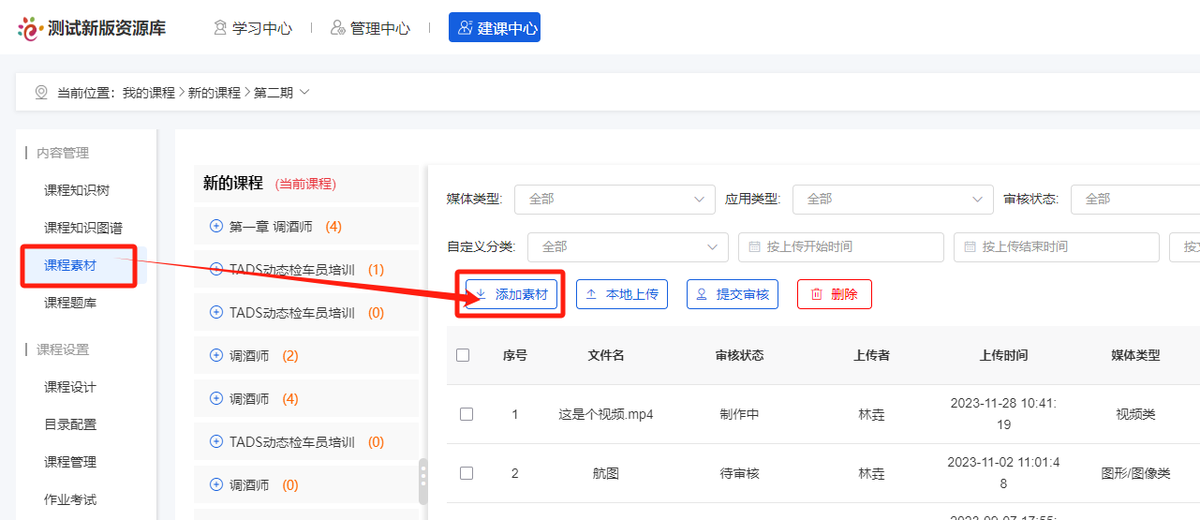Click 新的课程 course title
The height and width of the screenshot is (520, 1200).
tap(233, 183)
